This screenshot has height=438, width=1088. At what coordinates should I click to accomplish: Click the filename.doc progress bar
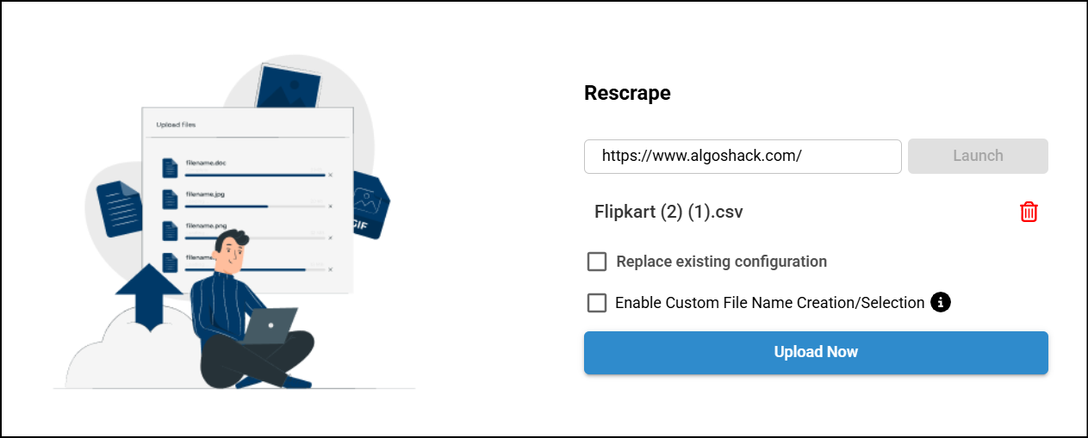click(x=254, y=175)
